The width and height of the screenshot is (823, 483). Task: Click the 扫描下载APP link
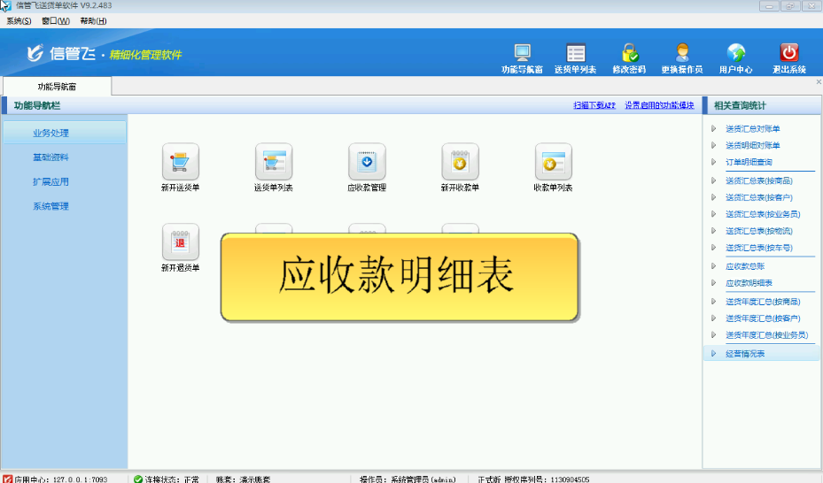pyautogui.click(x=594, y=106)
